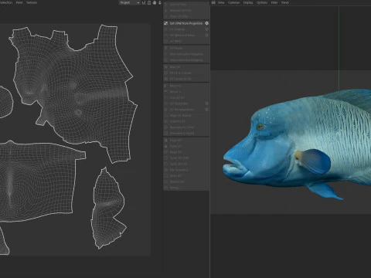Open settings gear for Set UVW from Projection
371x278 pixels.
(x=206, y=23)
